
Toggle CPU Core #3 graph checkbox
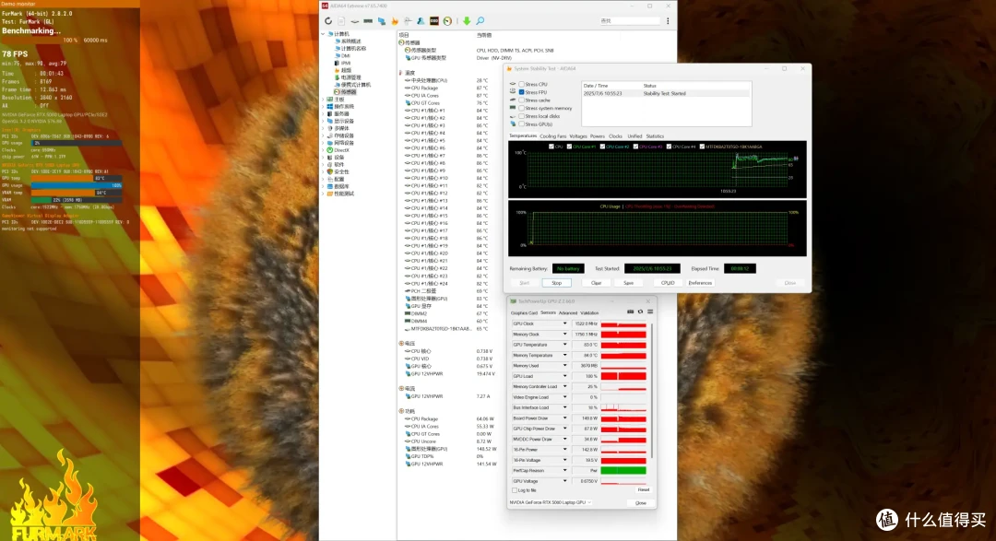tap(635, 147)
